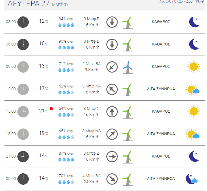Viewport: 207px width, 191px height.
Task: Click the sun icon in the 15:00 row
Action: tap(194, 111)
